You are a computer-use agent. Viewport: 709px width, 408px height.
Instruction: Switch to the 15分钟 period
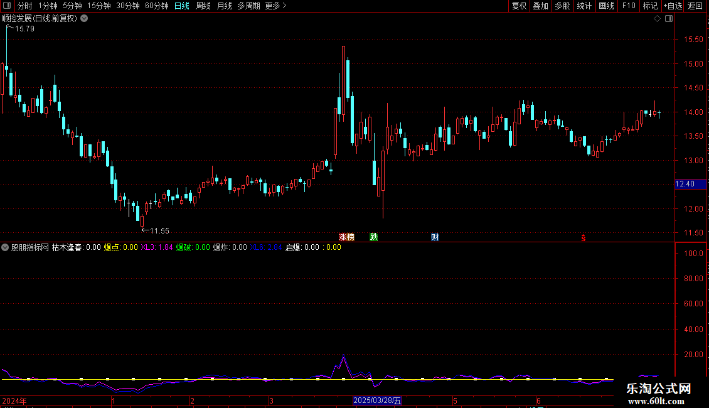point(99,6)
